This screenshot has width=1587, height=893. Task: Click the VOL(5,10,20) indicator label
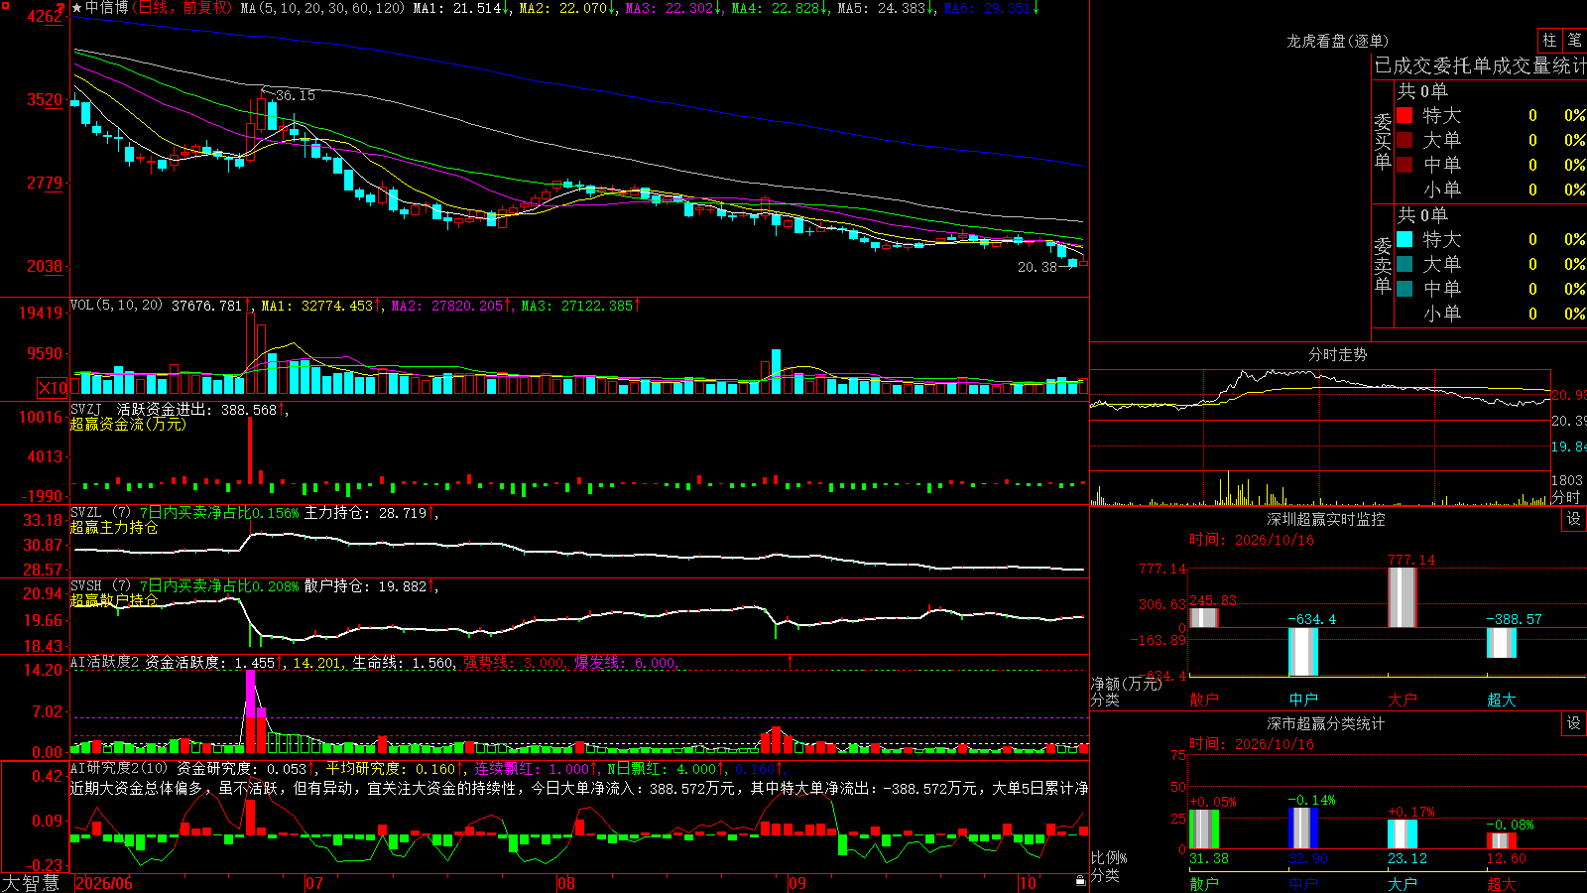tap(116, 306)
